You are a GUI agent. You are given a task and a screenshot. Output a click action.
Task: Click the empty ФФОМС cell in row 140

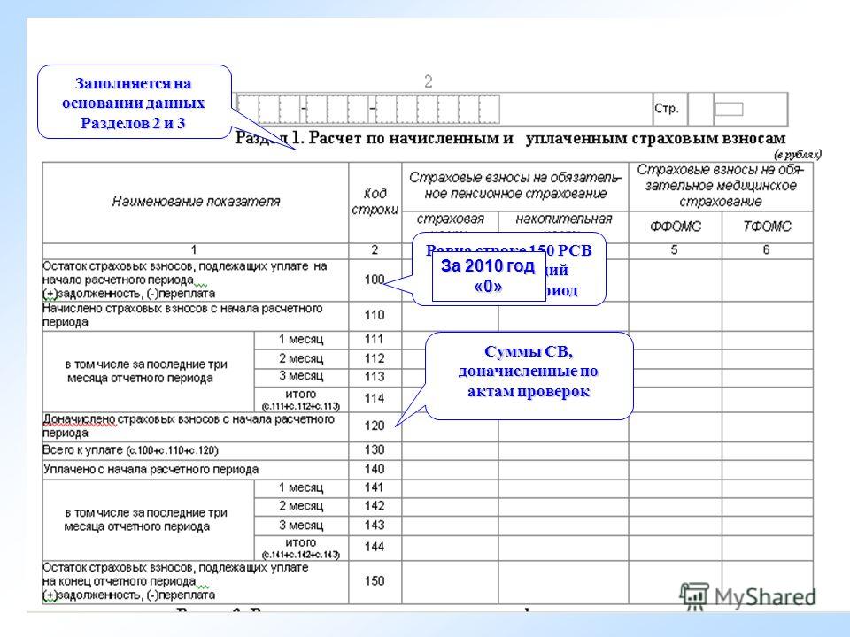[676, 470]
